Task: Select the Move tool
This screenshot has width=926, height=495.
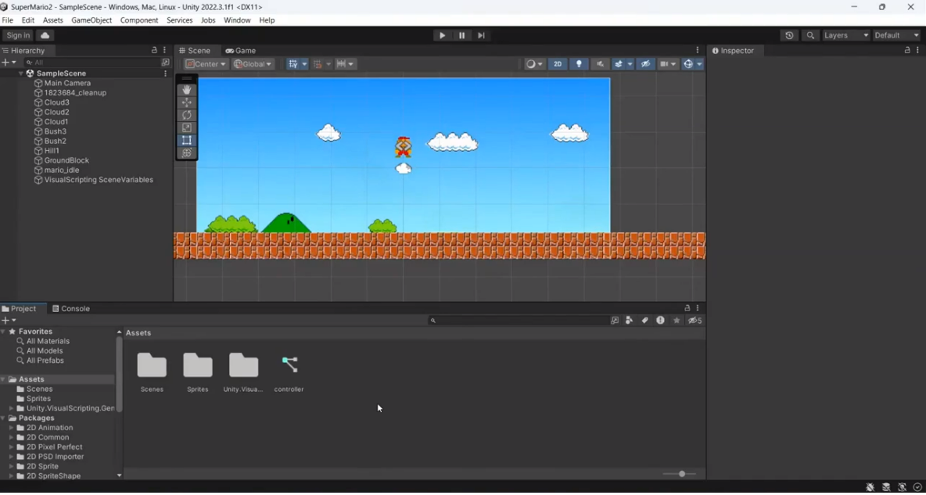Action: [187, 102]
